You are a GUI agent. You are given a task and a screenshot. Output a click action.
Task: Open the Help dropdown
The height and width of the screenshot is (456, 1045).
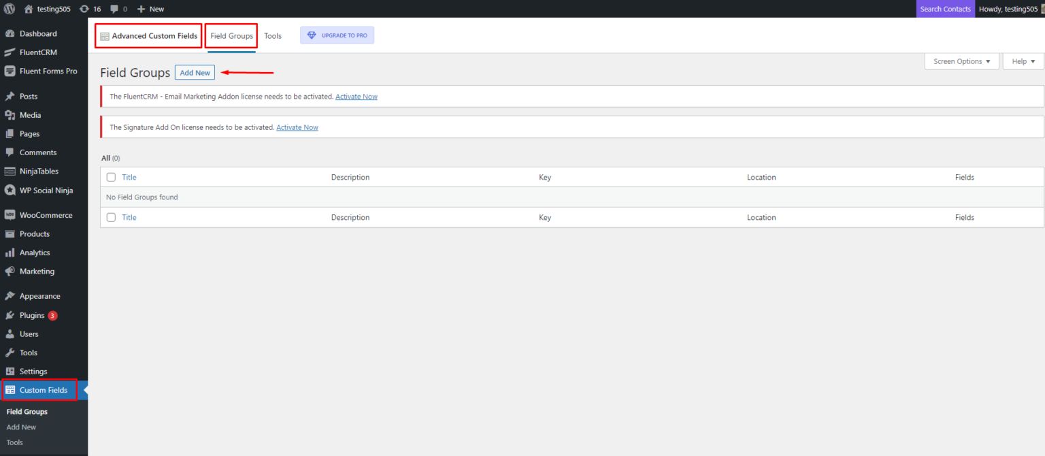(x=1023, y=61)
